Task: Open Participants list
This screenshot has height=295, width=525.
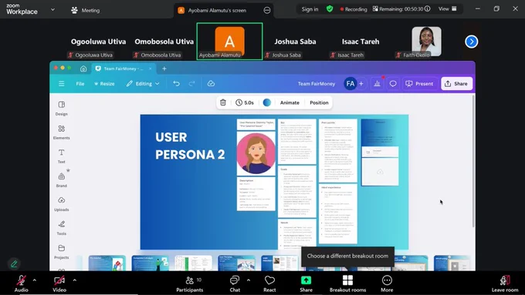Action: 189,283
